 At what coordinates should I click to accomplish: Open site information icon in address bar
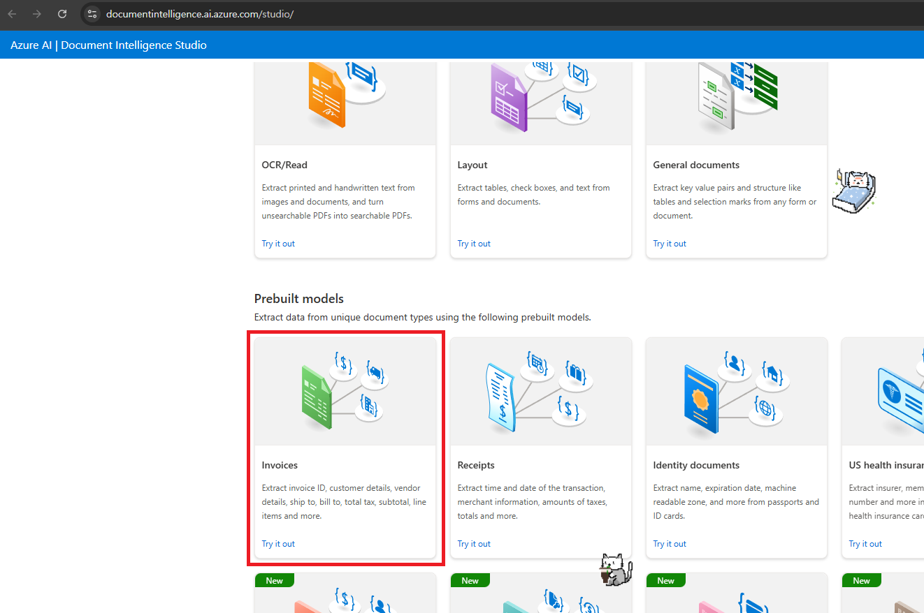(x=92, y=14)
